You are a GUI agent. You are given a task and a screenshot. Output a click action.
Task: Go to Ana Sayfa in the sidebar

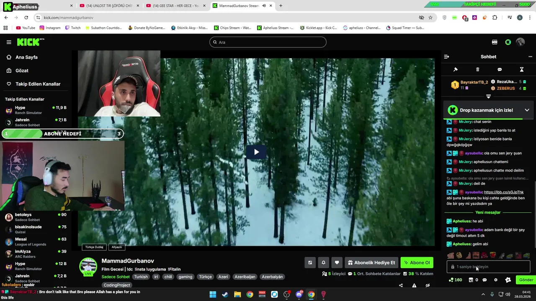26,57
